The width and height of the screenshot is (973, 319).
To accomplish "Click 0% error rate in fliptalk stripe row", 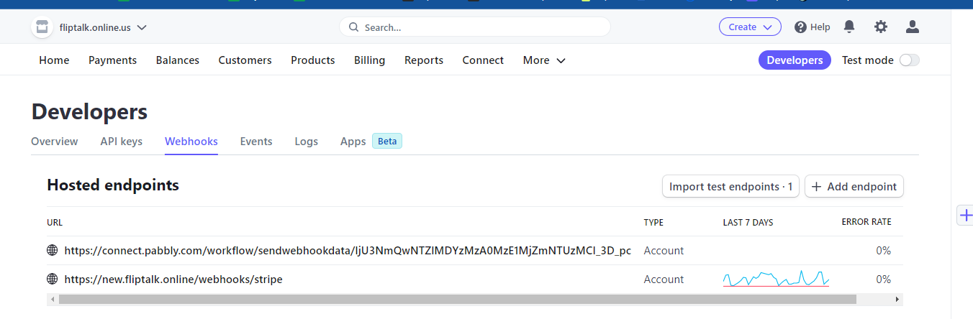I will (883, 279).
